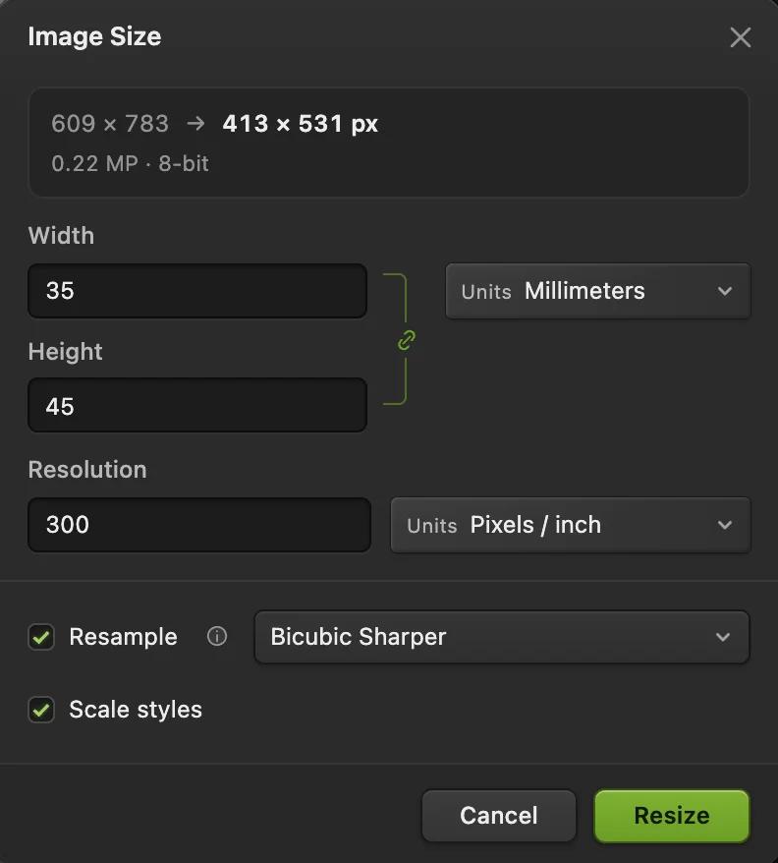Uncheck the Resample checkbox
The height and width of the screenshot is (863, 778).
pyautogui.click(x=41, y=637)
